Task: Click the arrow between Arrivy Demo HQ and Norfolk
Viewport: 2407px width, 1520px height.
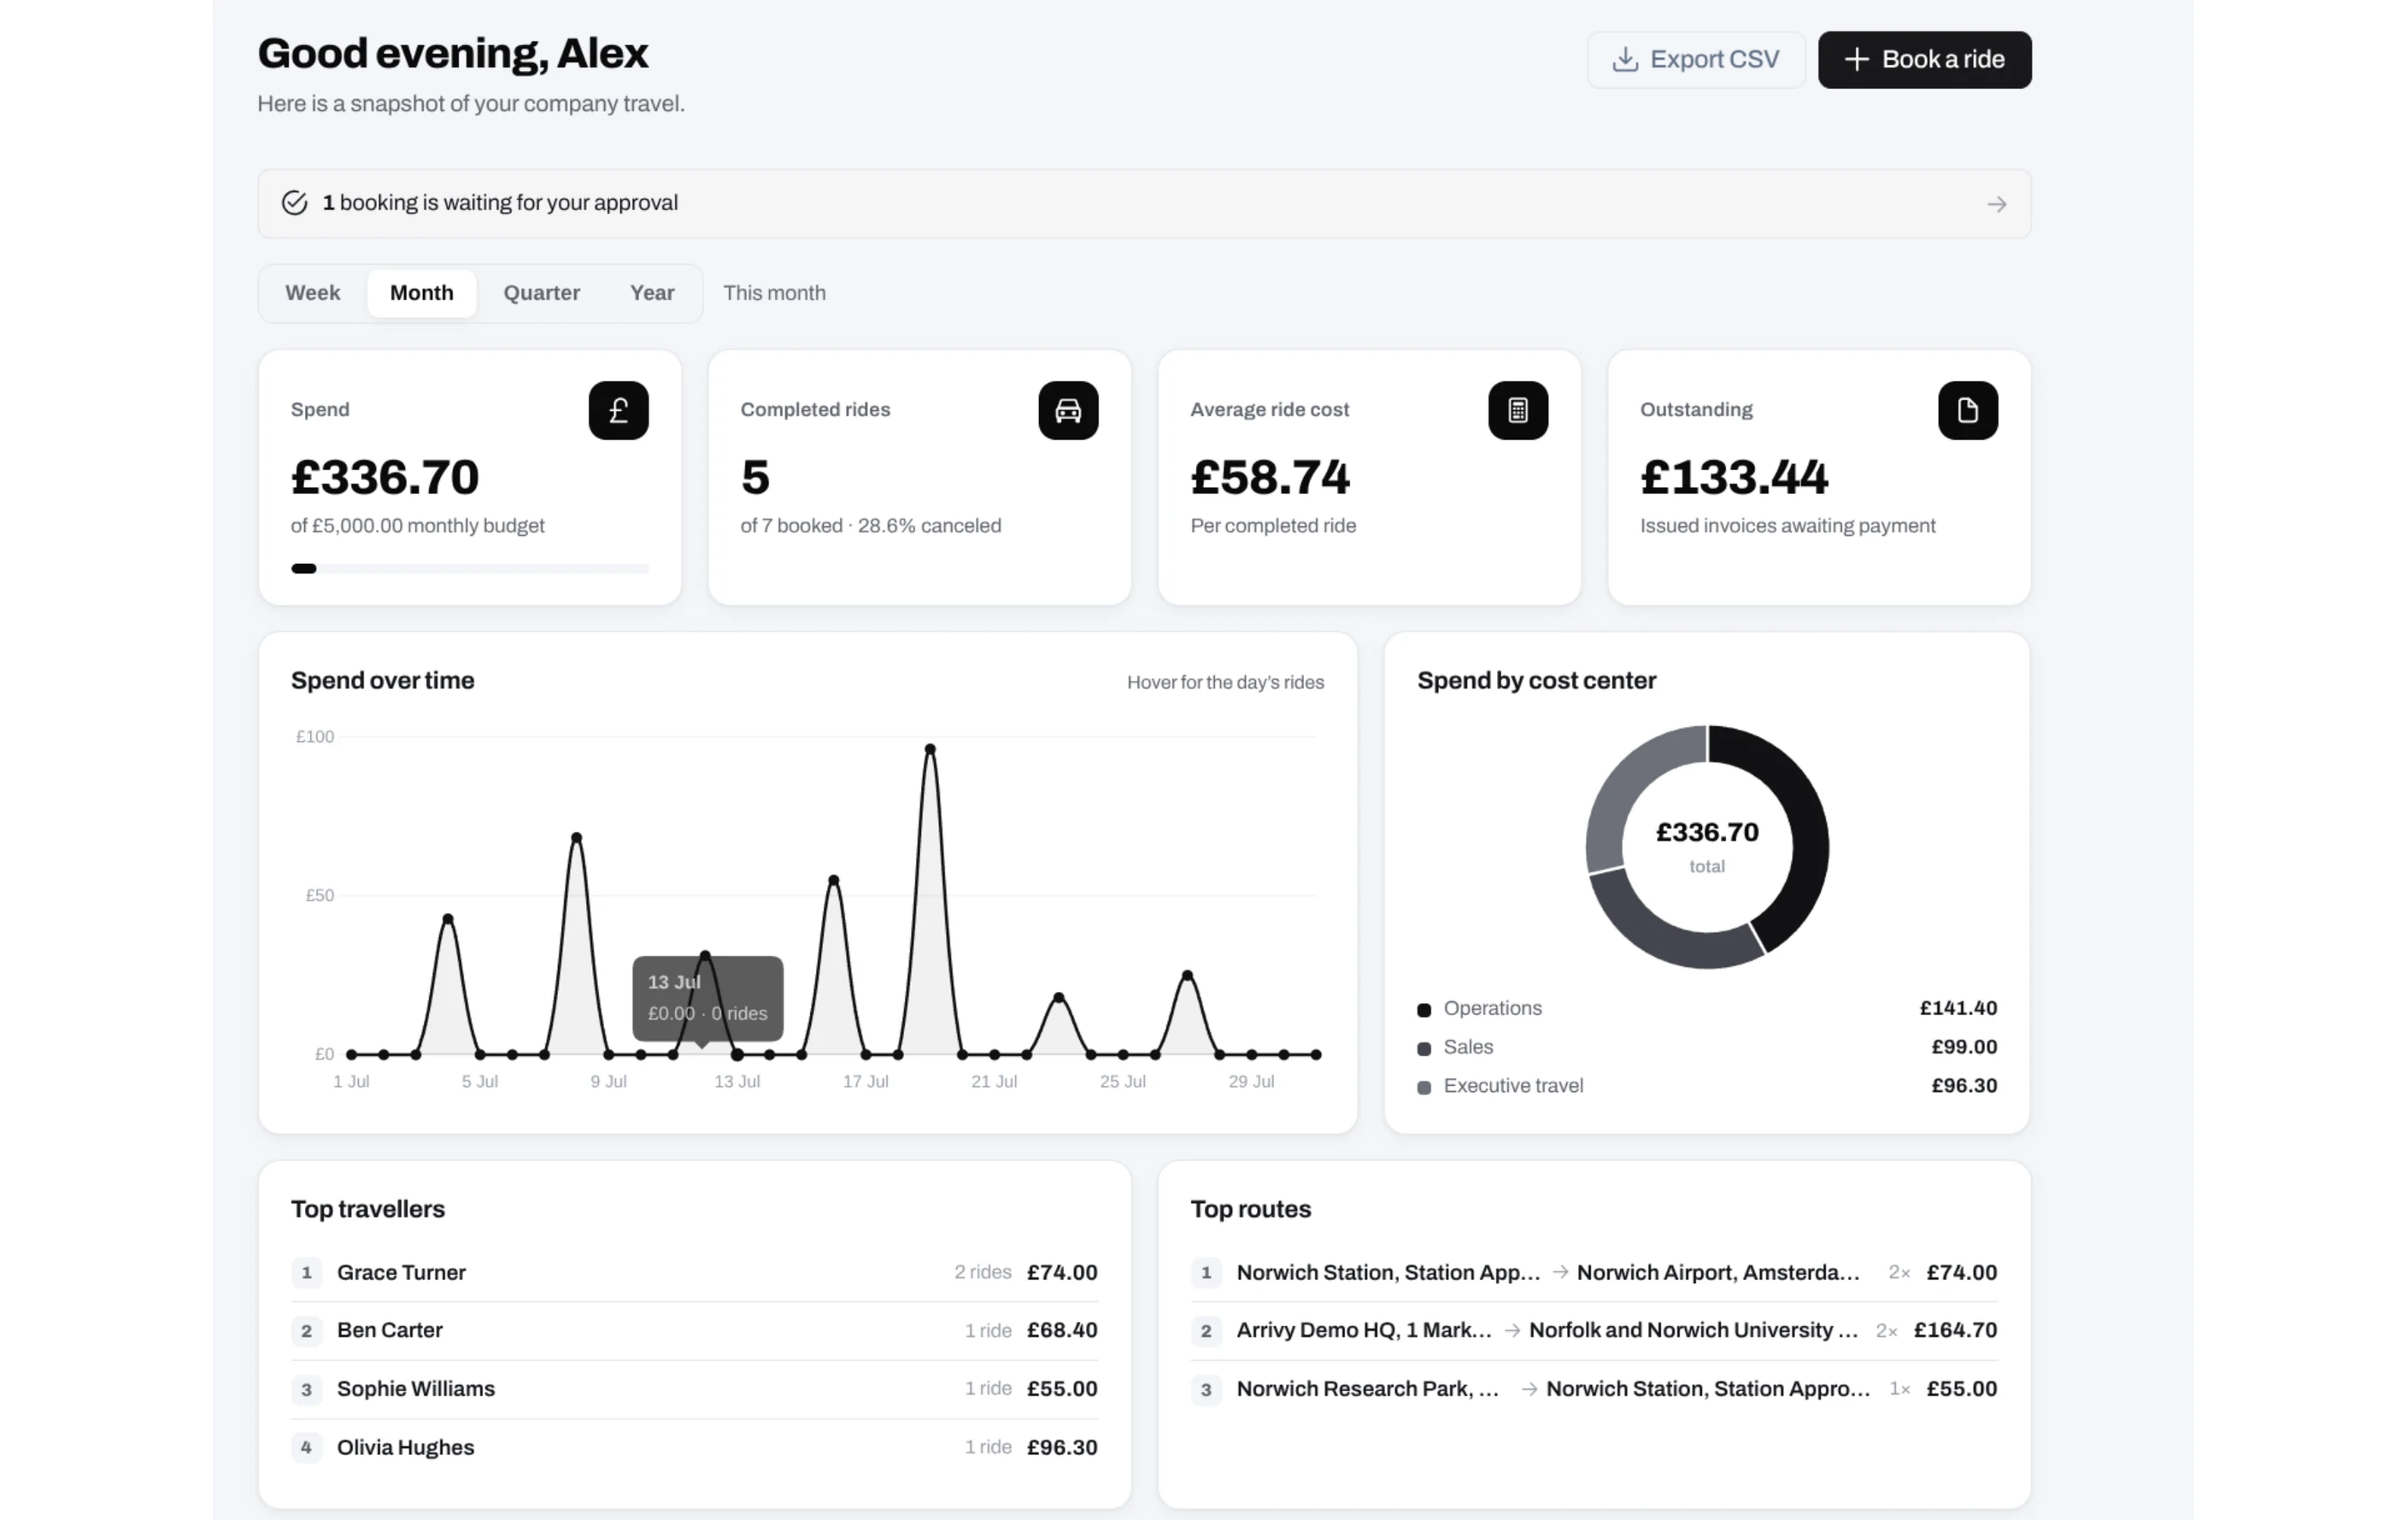Action: (x=1512, y=1330)
